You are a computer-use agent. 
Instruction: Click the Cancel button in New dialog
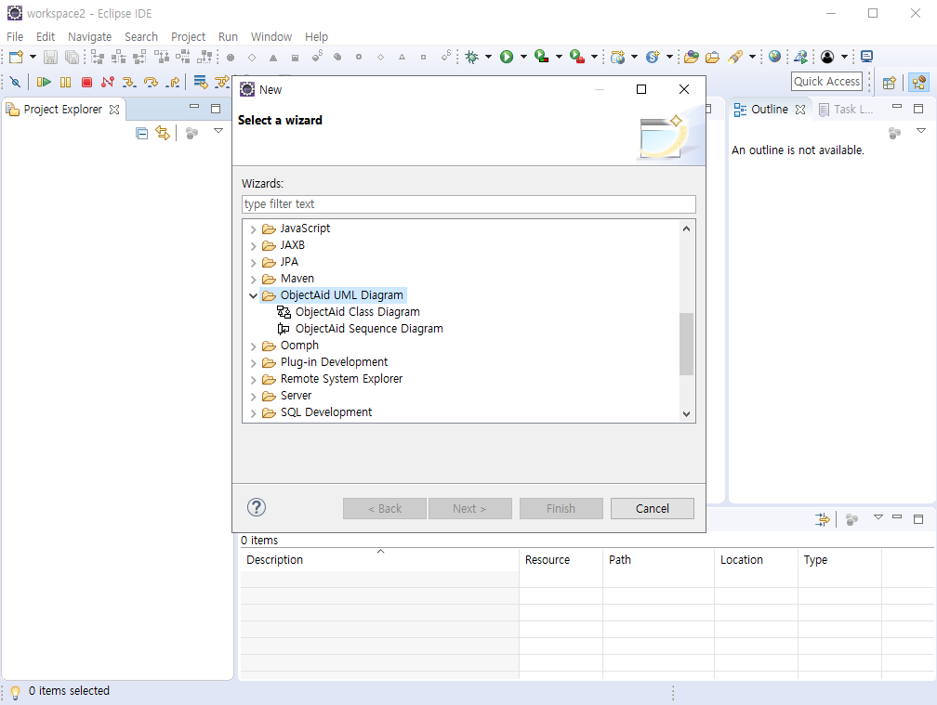pos(652,509)
